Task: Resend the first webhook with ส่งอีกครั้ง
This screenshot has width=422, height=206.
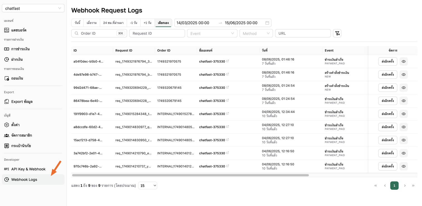Action: pos(388,61)
